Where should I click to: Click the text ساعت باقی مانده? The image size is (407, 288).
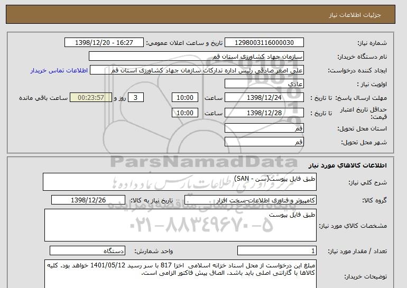[x=43, y=98]
